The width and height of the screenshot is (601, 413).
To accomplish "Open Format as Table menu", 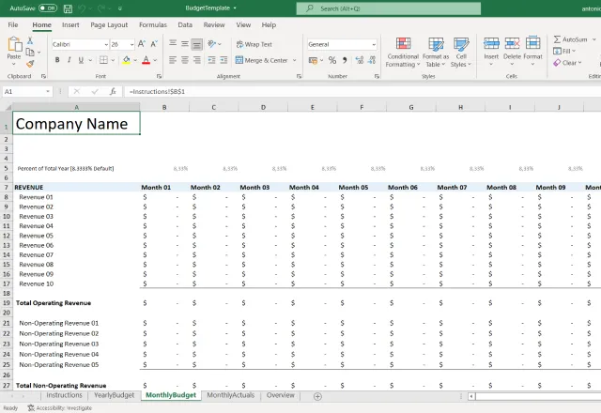I will point(436,53).
